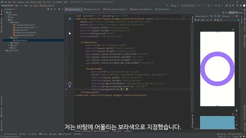Open the Phone device type dropdown in design
Image resolution: width=246 pixels, height=138 pixels.
(226, 16)
